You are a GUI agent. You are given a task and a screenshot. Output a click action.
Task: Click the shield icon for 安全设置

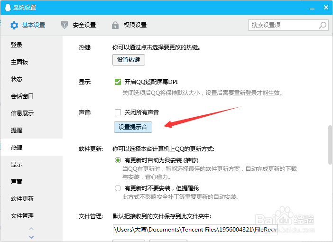pos(65,25)
